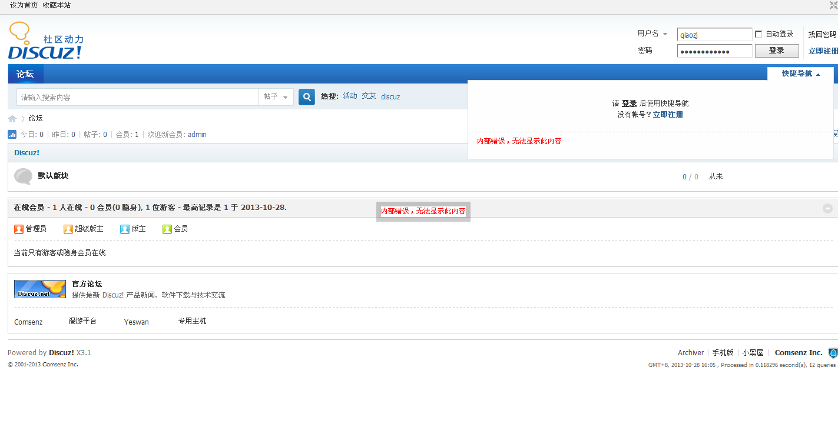Screen dimensions: 838x424
Task: Open the Archiver footer link
Action: 691,353
